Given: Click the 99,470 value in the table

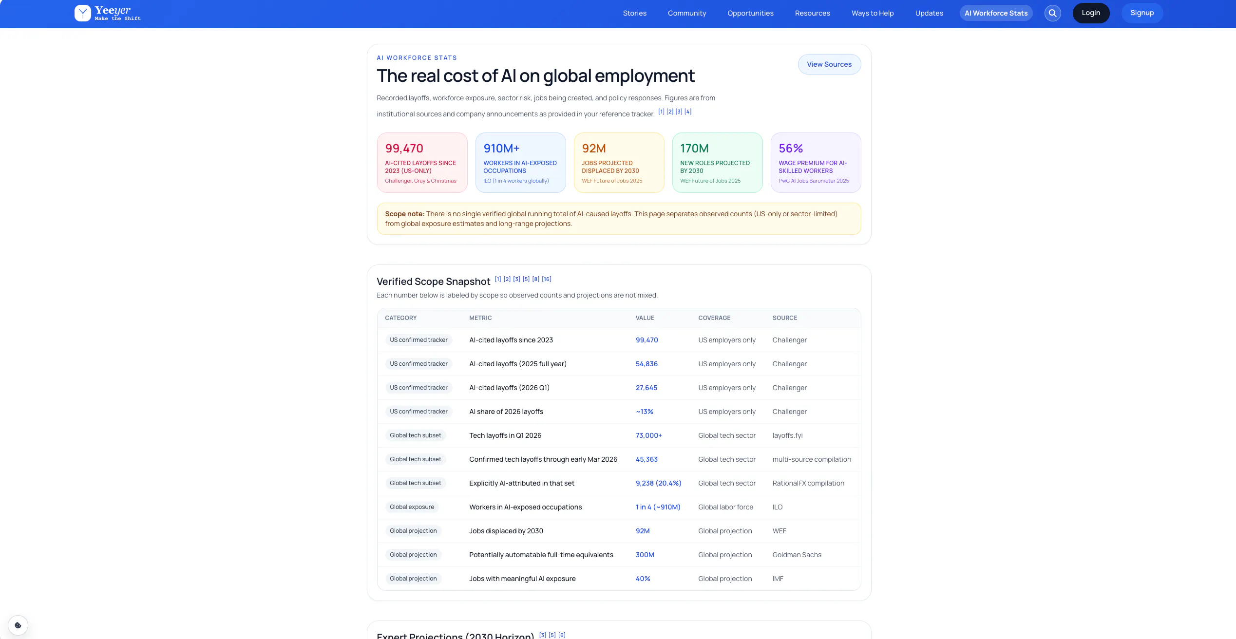Looking at the screenshot, I should click(647, 340).
